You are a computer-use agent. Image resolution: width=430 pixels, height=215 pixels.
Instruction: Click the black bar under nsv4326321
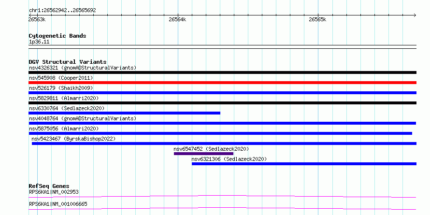[x=222, y=72]
